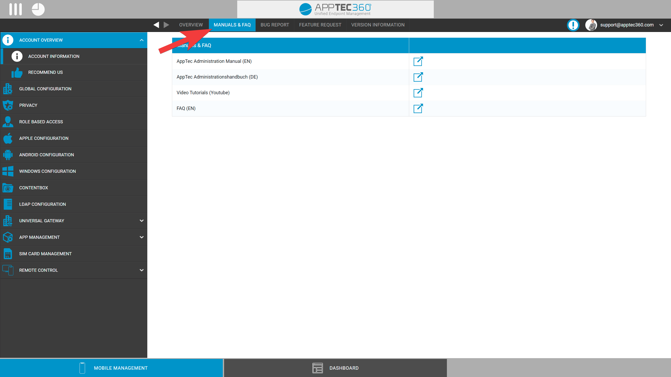Switch to the Overview tab
This screenshot has width=671, height=377.
tap(190, 25)
